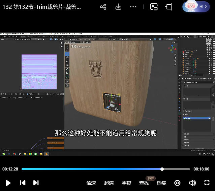215x191 pixels.
Task: Open the 选集 episode list
Action: (161, 183)
